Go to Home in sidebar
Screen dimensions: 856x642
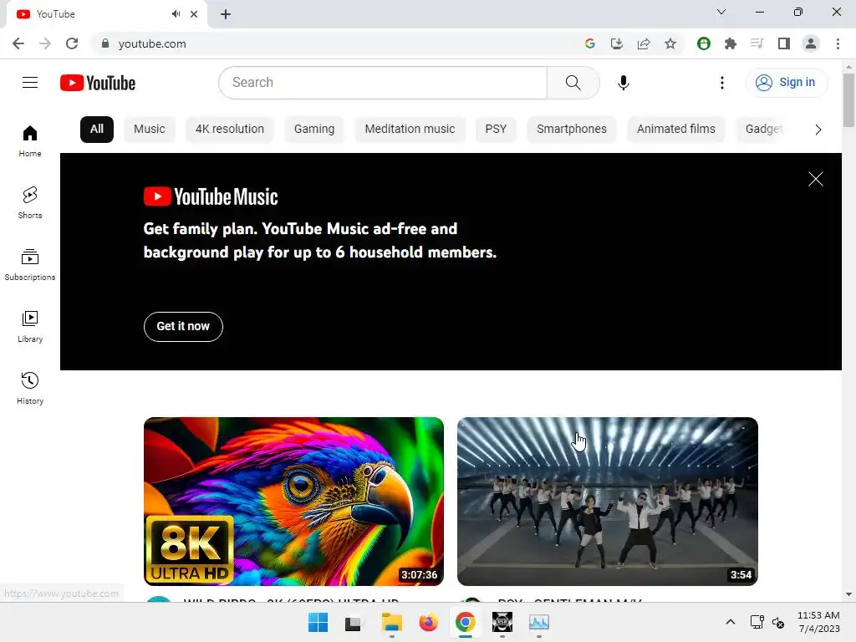[x=30, y=140]
